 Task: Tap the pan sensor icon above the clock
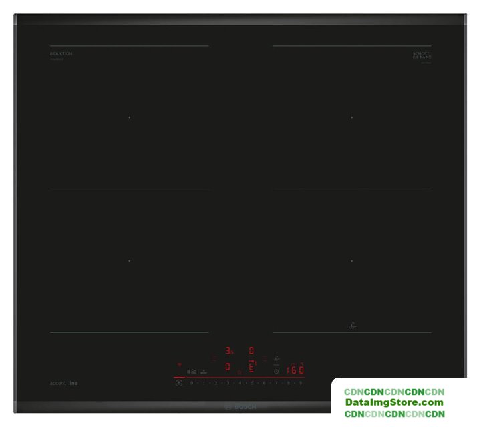pyautogui.click(x=276, y=358)
